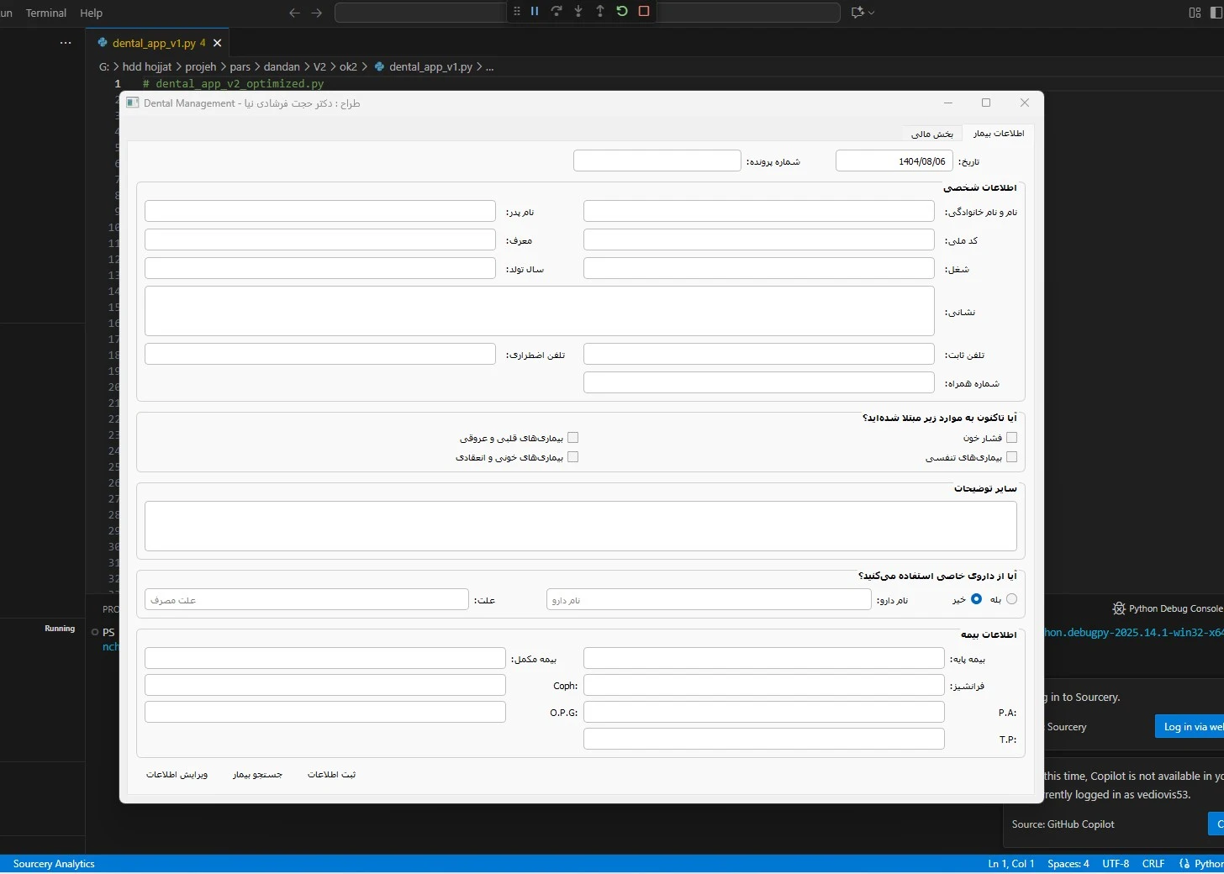1224x874 pixels.
Task: Select the بله radio button
Action: click(1011, 599)
